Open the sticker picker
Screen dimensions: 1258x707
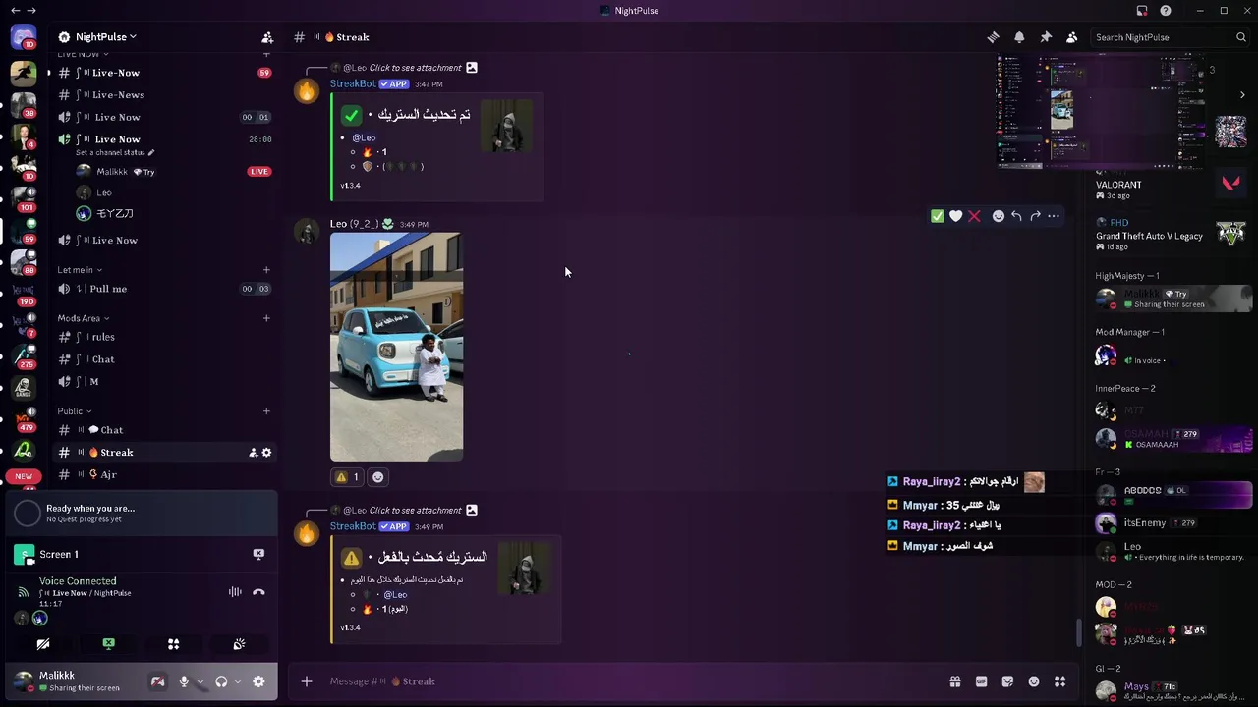point(1007,681)
